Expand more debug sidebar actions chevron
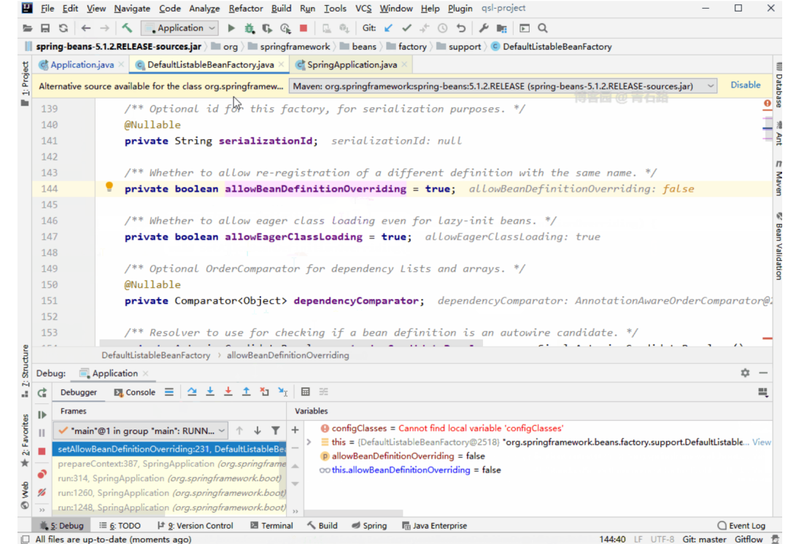Screen dimensions: 788x544 42,509
